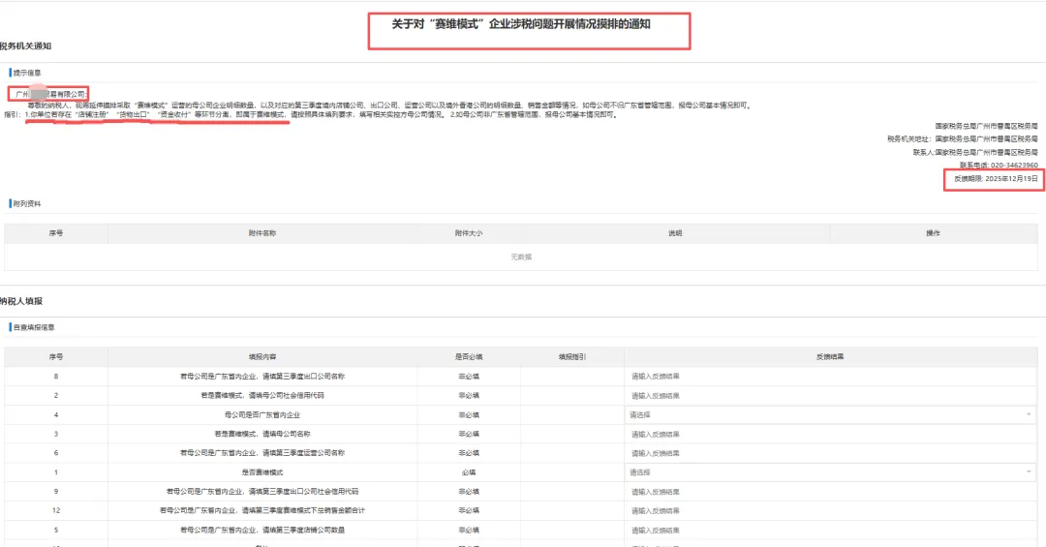Click the 附件名称 column header

point(262,233)
